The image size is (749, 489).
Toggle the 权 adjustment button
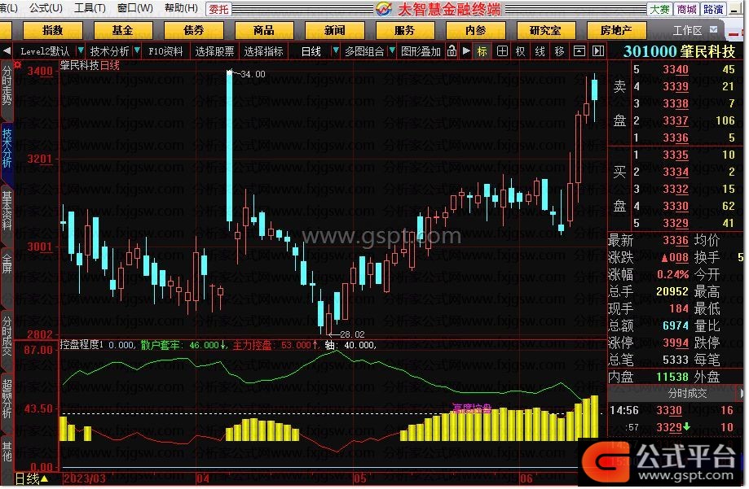pos(520,51)
